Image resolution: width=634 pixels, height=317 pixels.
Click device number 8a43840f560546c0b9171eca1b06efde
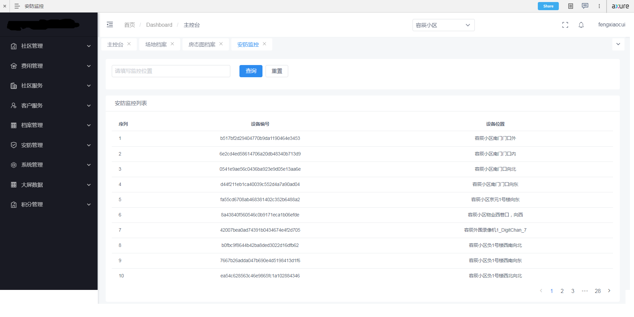260,215
